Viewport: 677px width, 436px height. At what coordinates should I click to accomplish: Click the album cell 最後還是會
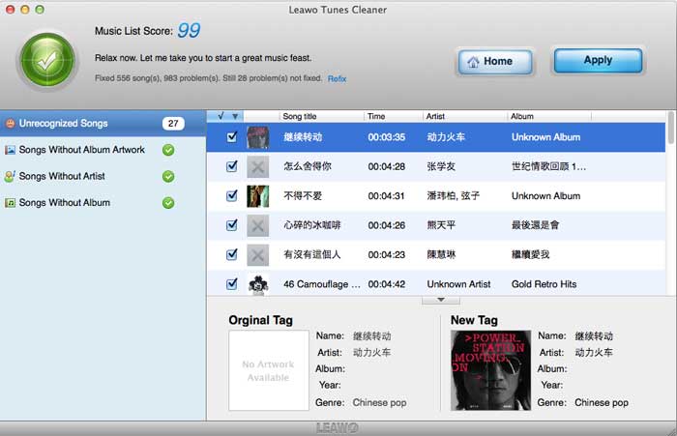[x=535, y=225]
